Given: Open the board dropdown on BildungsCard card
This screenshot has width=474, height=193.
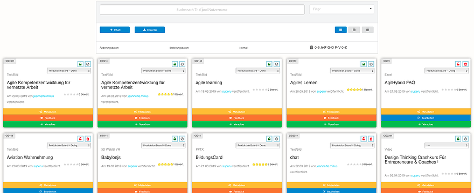Looking at the screenshot, I should pyautogui.click(x=258, y=145).
